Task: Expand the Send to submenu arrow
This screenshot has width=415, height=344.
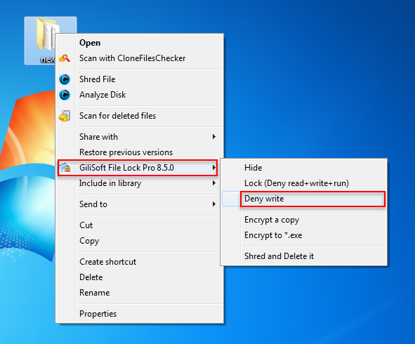Action: [x=214, y=204]
